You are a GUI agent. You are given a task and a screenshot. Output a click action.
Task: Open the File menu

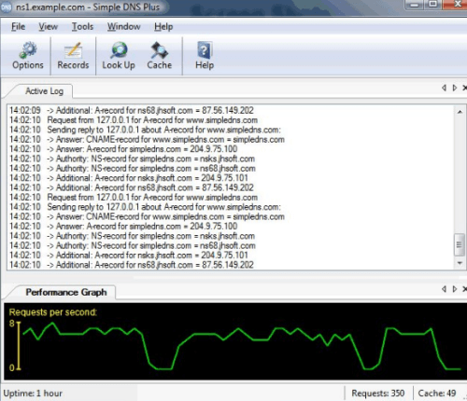18,27
